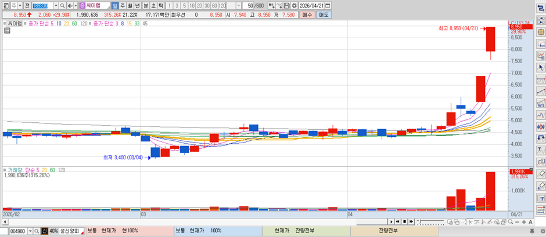Click the stock search magnifier icon
Image resolution: width=546 pixels, height=237 pixels.
pyautogui.click(x=62, y=6)
